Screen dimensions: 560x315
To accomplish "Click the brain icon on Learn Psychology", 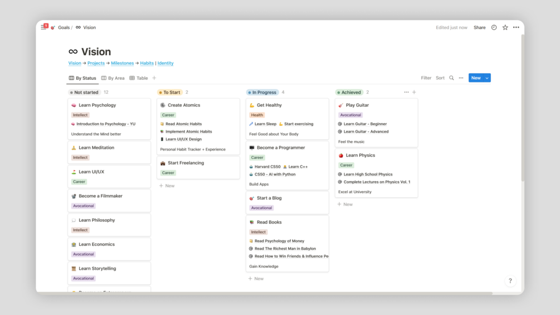I will tap(74, 105).
